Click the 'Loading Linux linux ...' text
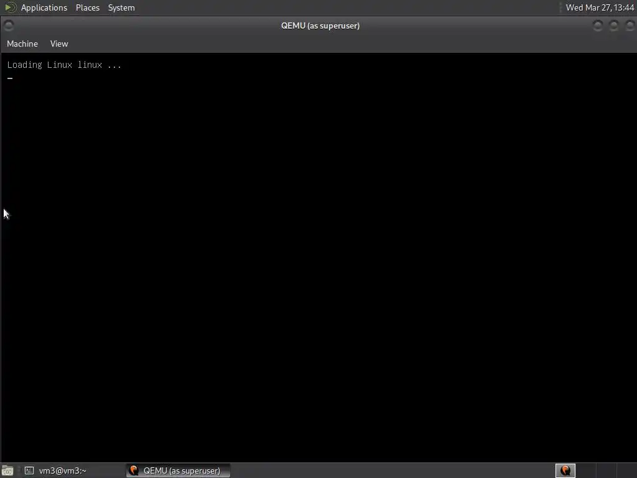Viewport: 637px width, 478px height. (64, 65)
